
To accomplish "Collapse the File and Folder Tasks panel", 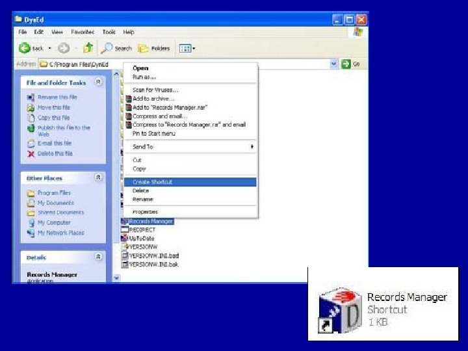I will (99, 82).
